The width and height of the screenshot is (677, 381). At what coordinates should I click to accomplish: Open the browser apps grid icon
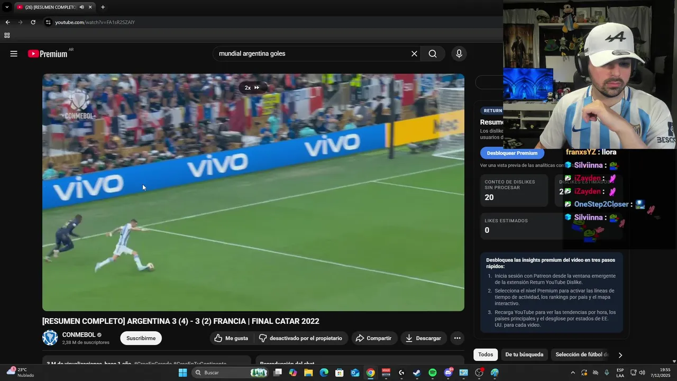[7, 35]
